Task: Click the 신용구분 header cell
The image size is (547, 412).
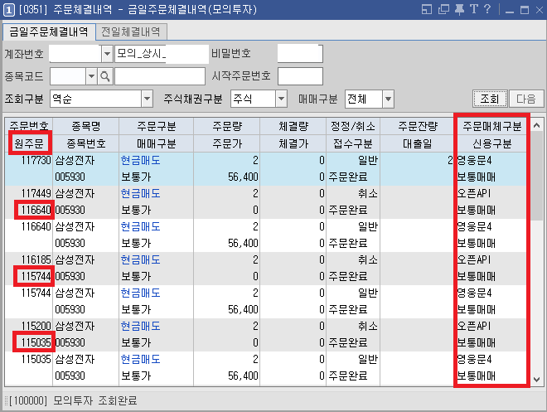Action: (491, 143)
